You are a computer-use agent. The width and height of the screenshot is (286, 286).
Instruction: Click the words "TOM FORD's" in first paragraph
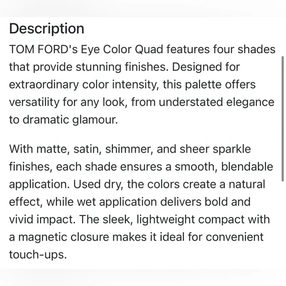point(43,49)
